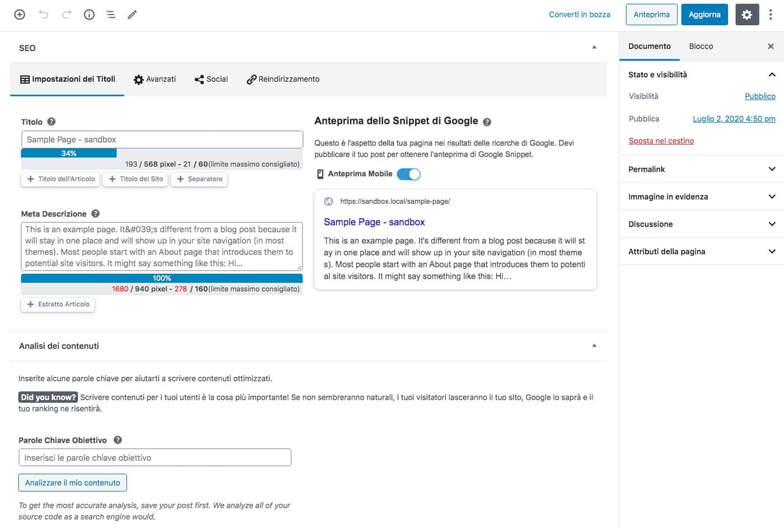This screenshot has height=528, width=784.
Task: Click the redo arrow icon
Action: [67, 15]
